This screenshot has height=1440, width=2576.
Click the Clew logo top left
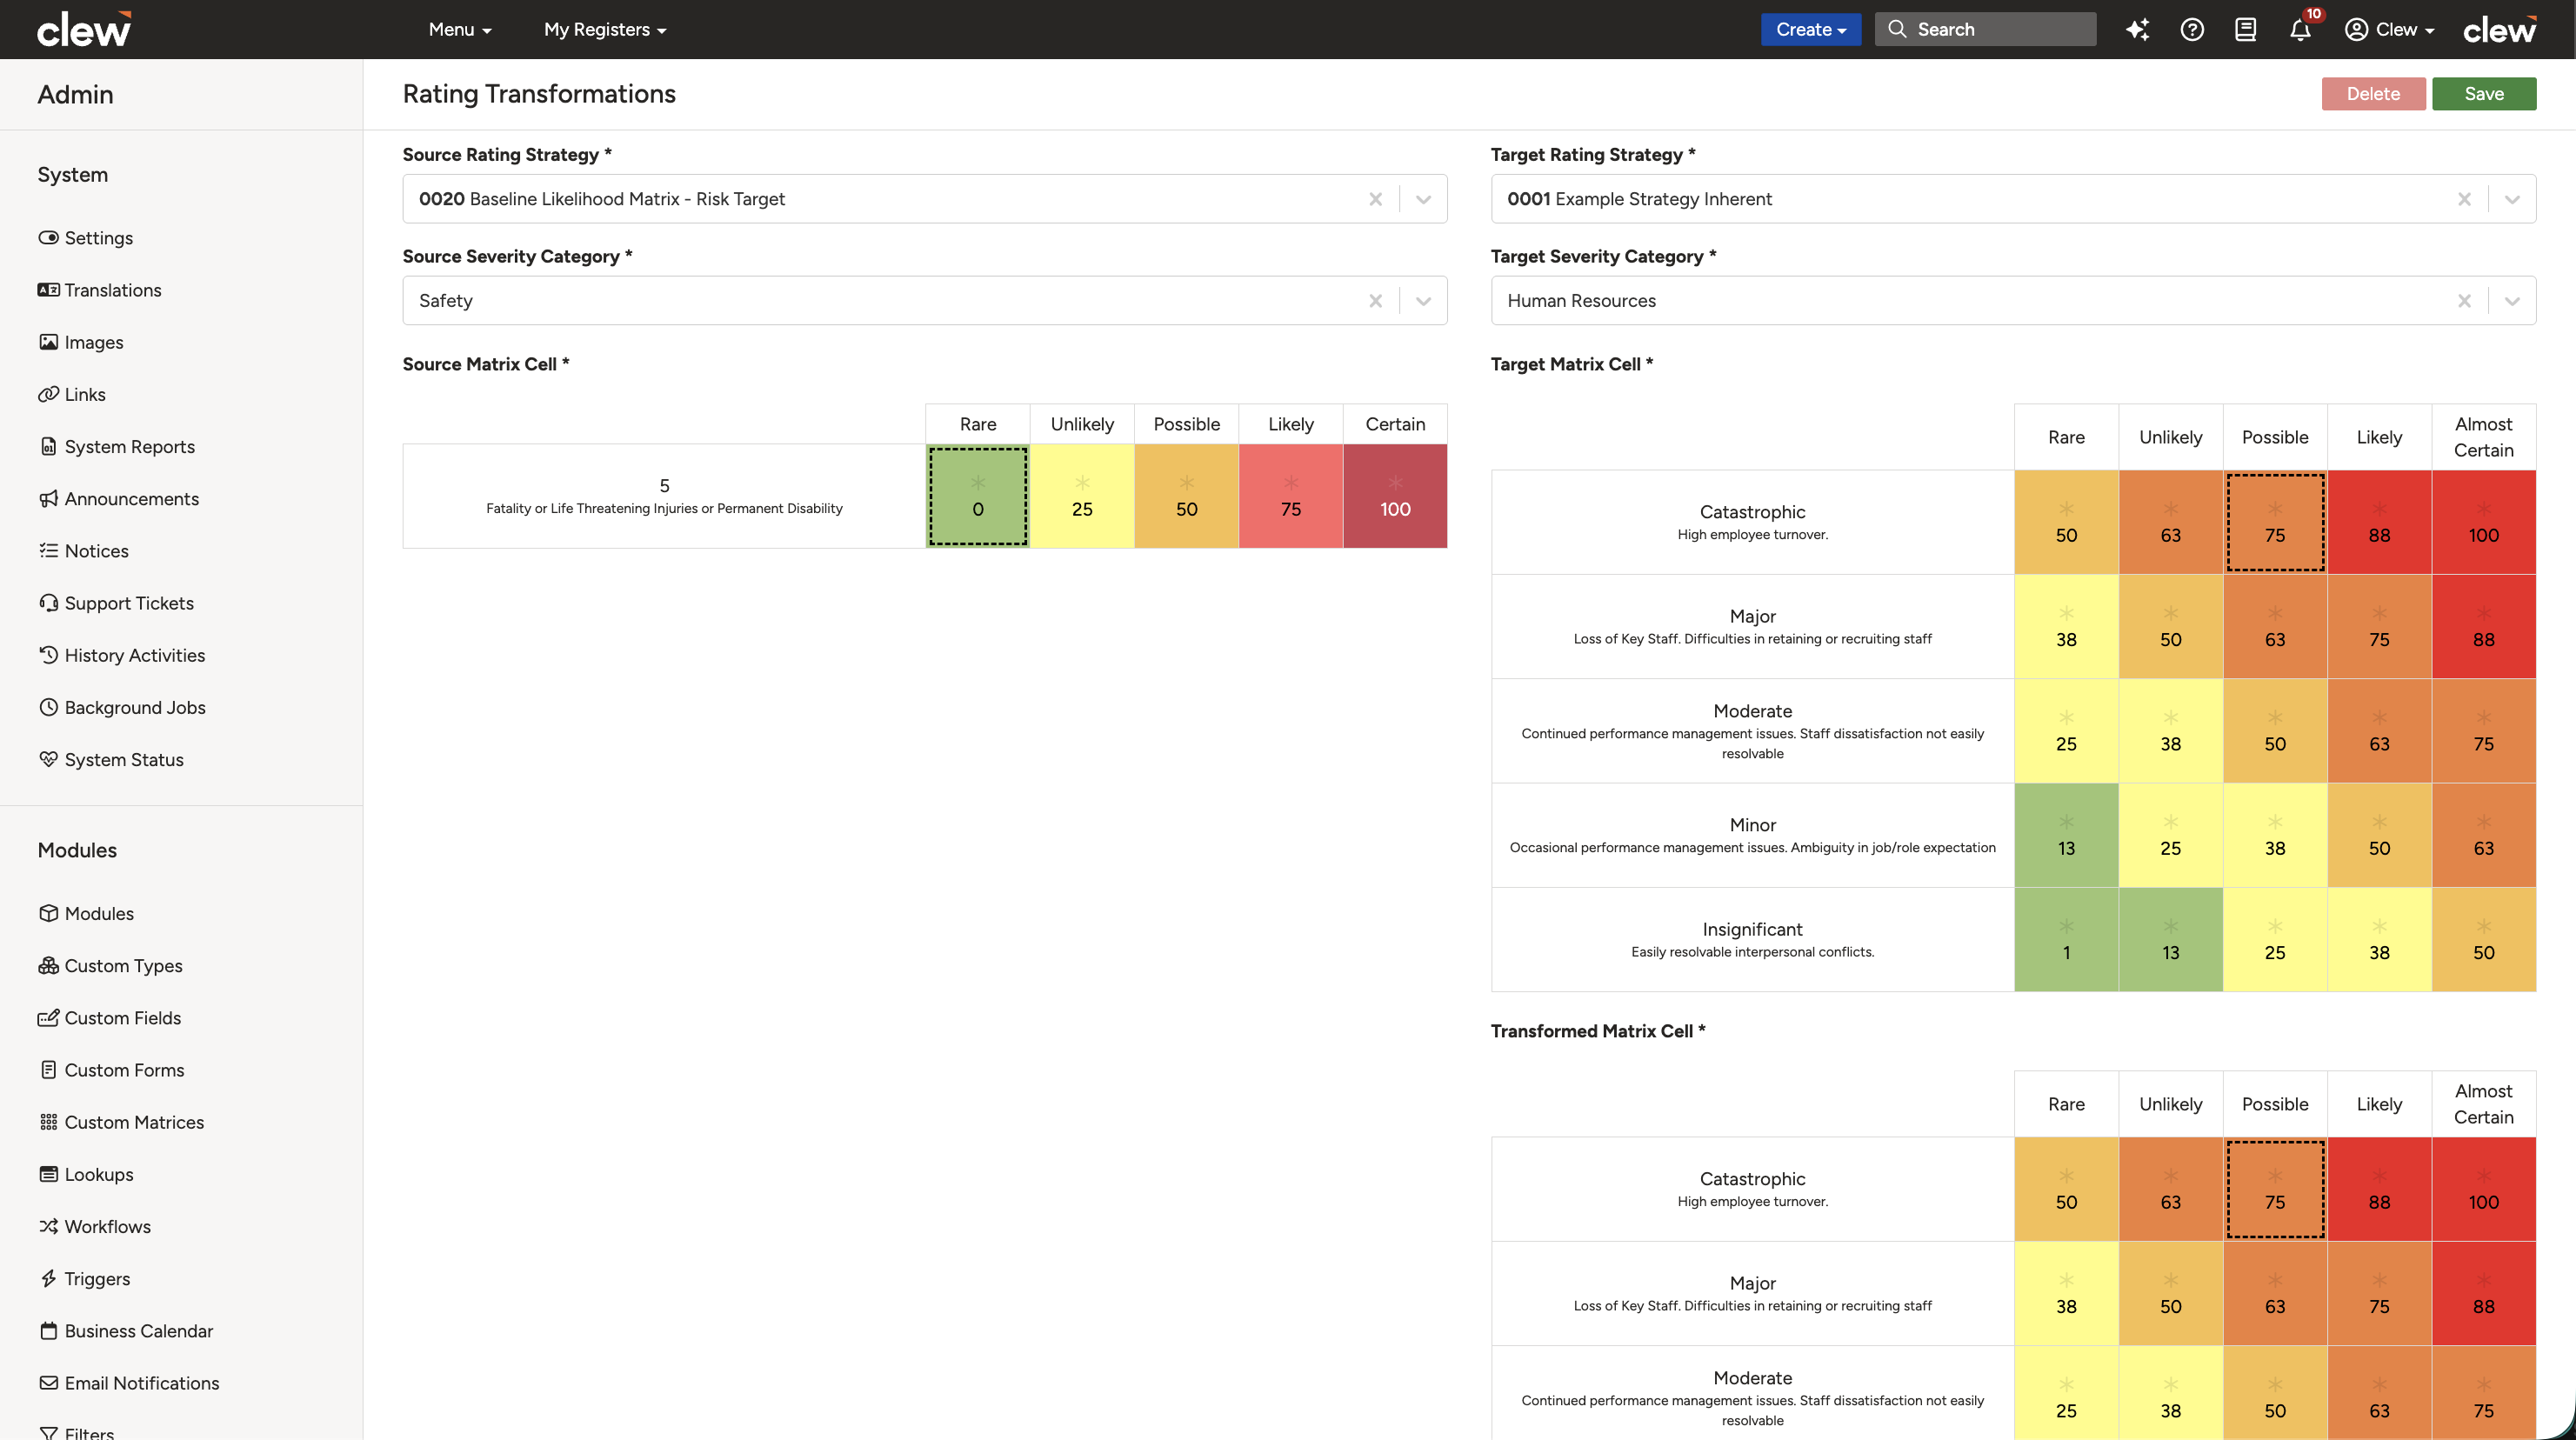(x=85, y=29)
